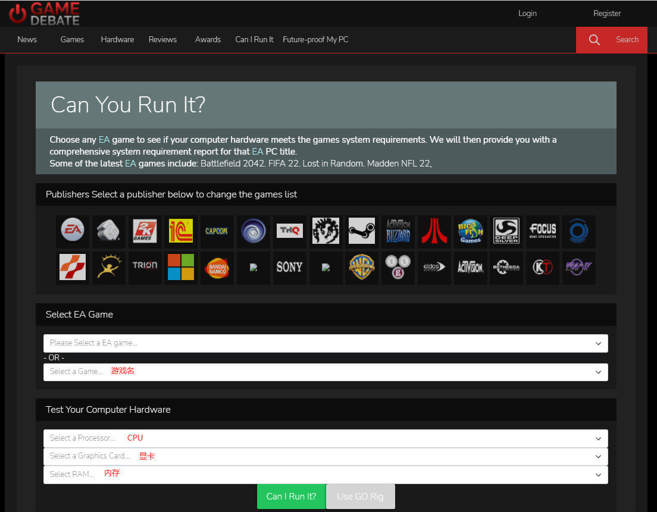Click the red Search label
Image resolution: width=657 pixels, height=512 pixels.
[627, 40]
